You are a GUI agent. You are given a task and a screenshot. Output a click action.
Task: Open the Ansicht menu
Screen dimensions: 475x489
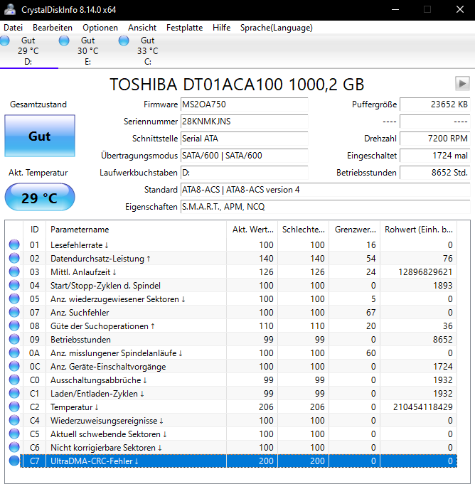(142, 28)
